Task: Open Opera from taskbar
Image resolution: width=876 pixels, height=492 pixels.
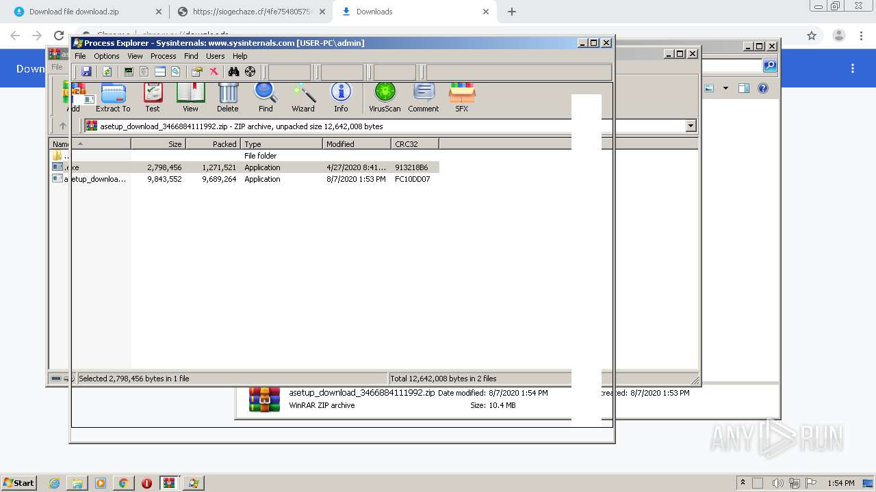Action: point(146,483)
